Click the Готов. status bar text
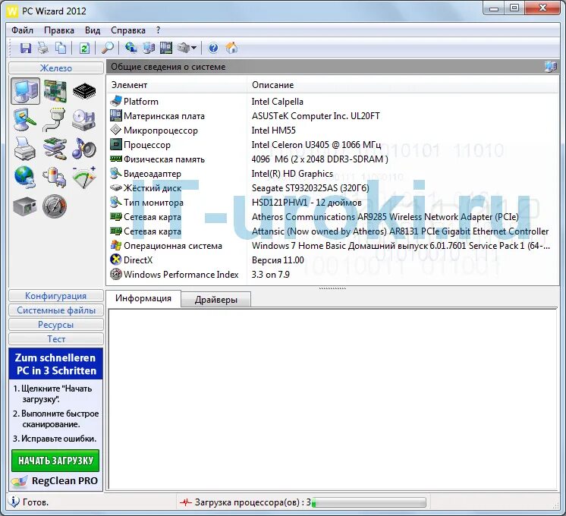This screenshot has width=566, height=516. tap(36, 502)
